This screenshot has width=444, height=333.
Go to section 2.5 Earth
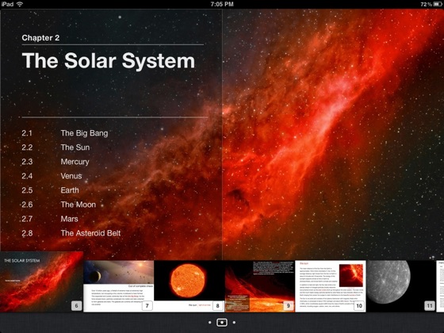click(x=51, y=190)
